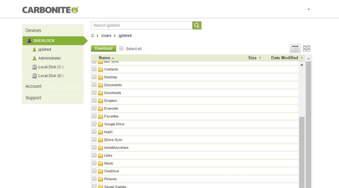Click the Local Disk (D:) drive icon

pyautogui.click(x=34, y=76)
